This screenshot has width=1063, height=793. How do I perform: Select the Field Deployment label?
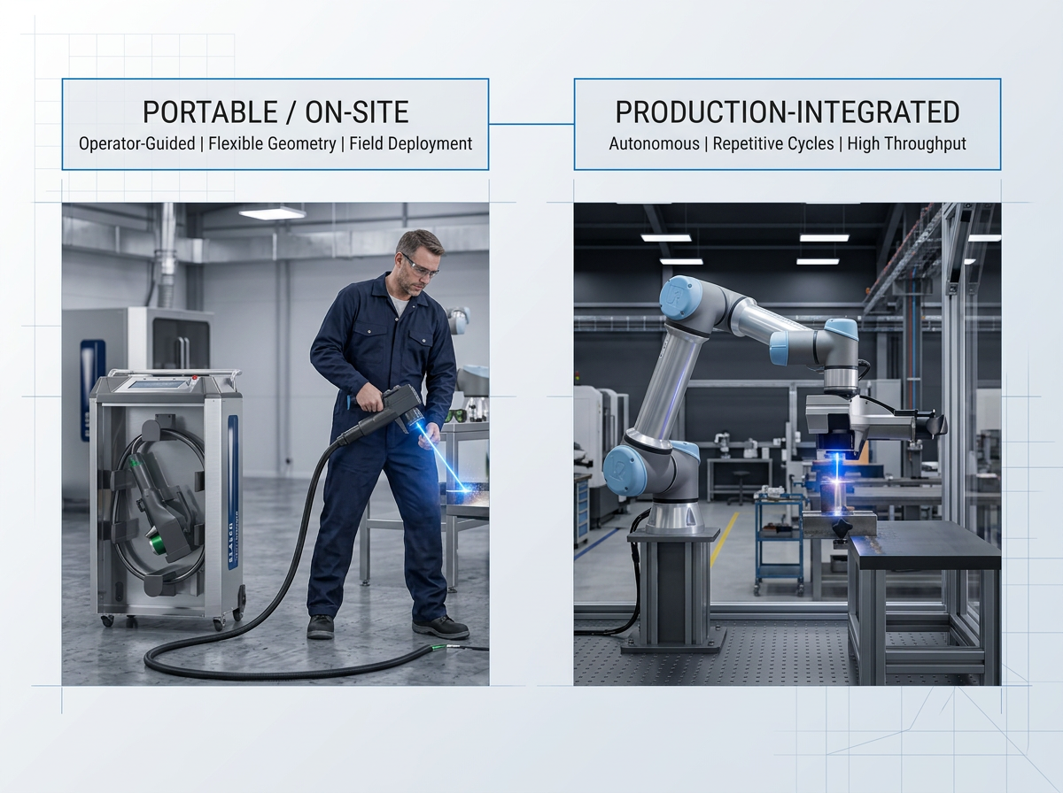point(411,143)
